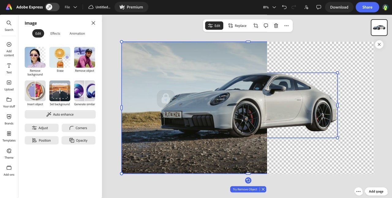Select the Erase tool thumbnail

coord(60,57)
